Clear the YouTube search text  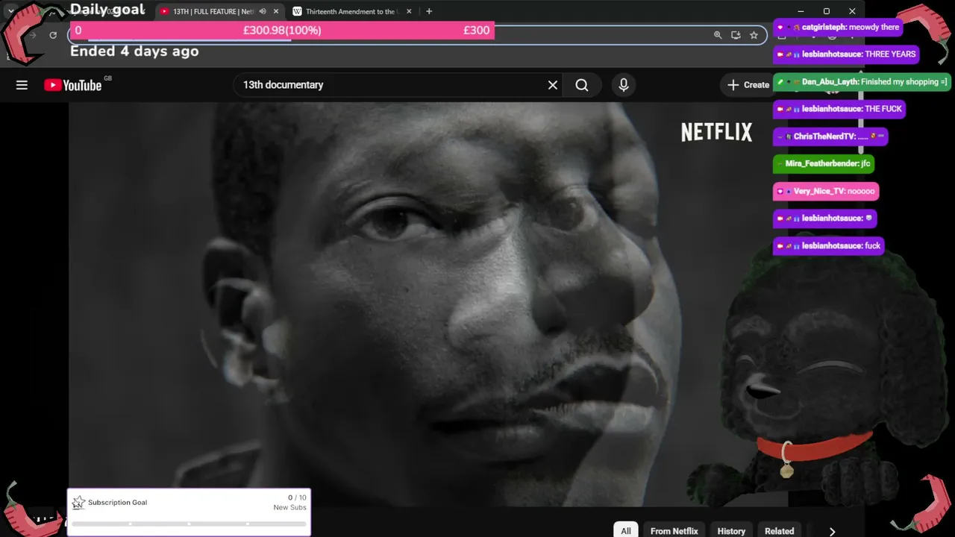coord(553,85)
